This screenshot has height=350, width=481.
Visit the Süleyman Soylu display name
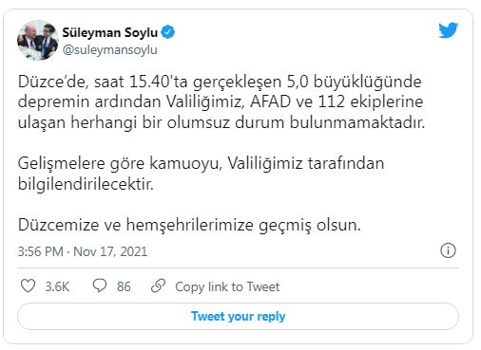(x=110, y=32)
